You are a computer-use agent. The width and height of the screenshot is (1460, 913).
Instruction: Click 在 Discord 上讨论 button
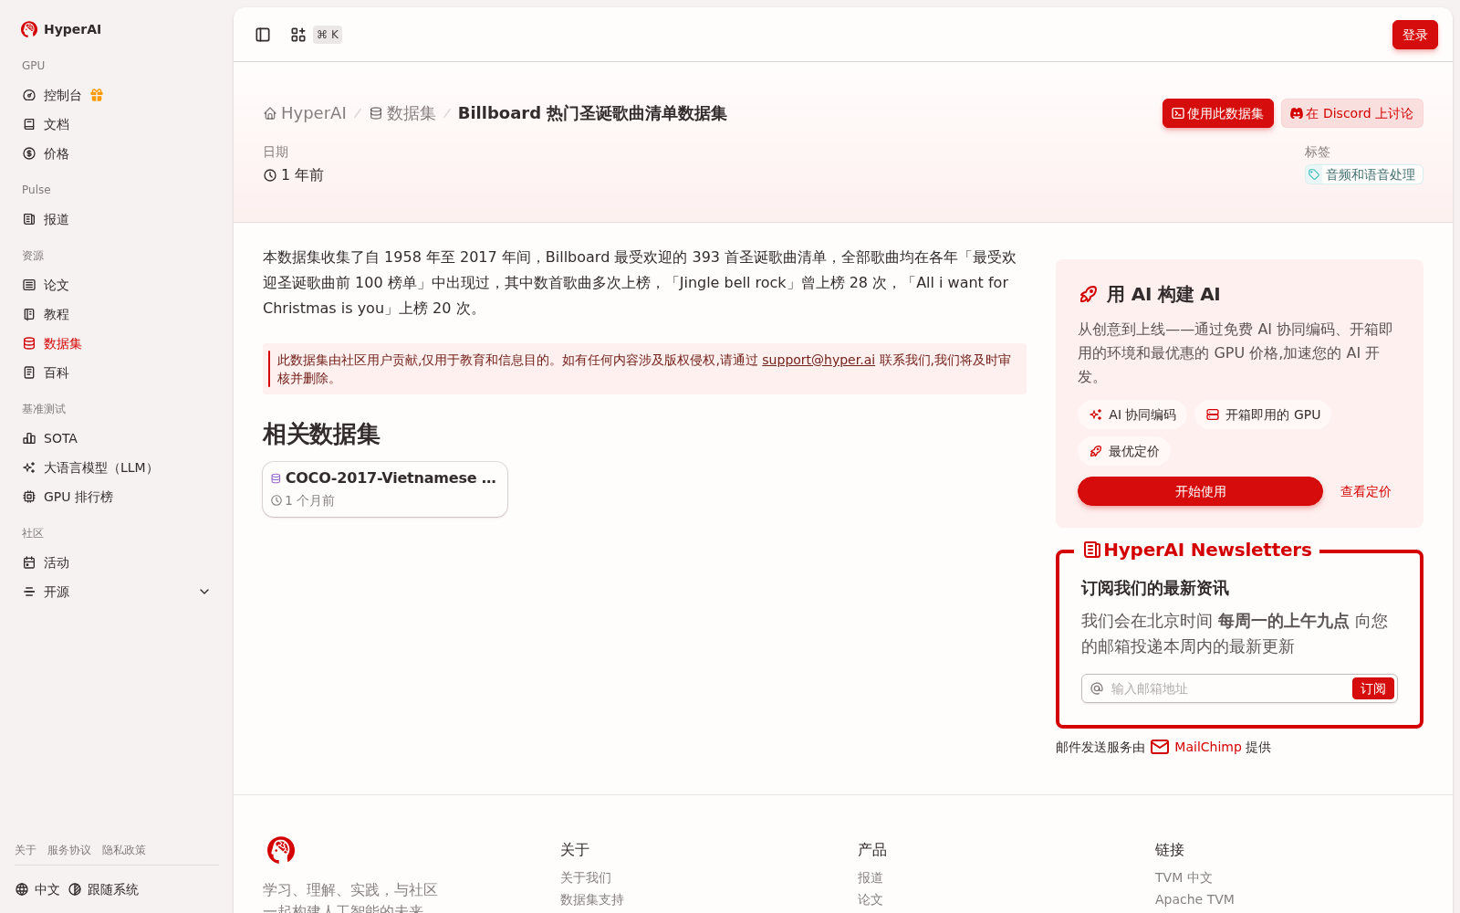(x=1351, y=113)
